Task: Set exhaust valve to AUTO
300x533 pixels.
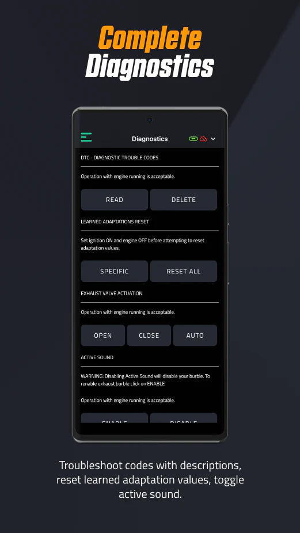Action: (x=195, y=335)
